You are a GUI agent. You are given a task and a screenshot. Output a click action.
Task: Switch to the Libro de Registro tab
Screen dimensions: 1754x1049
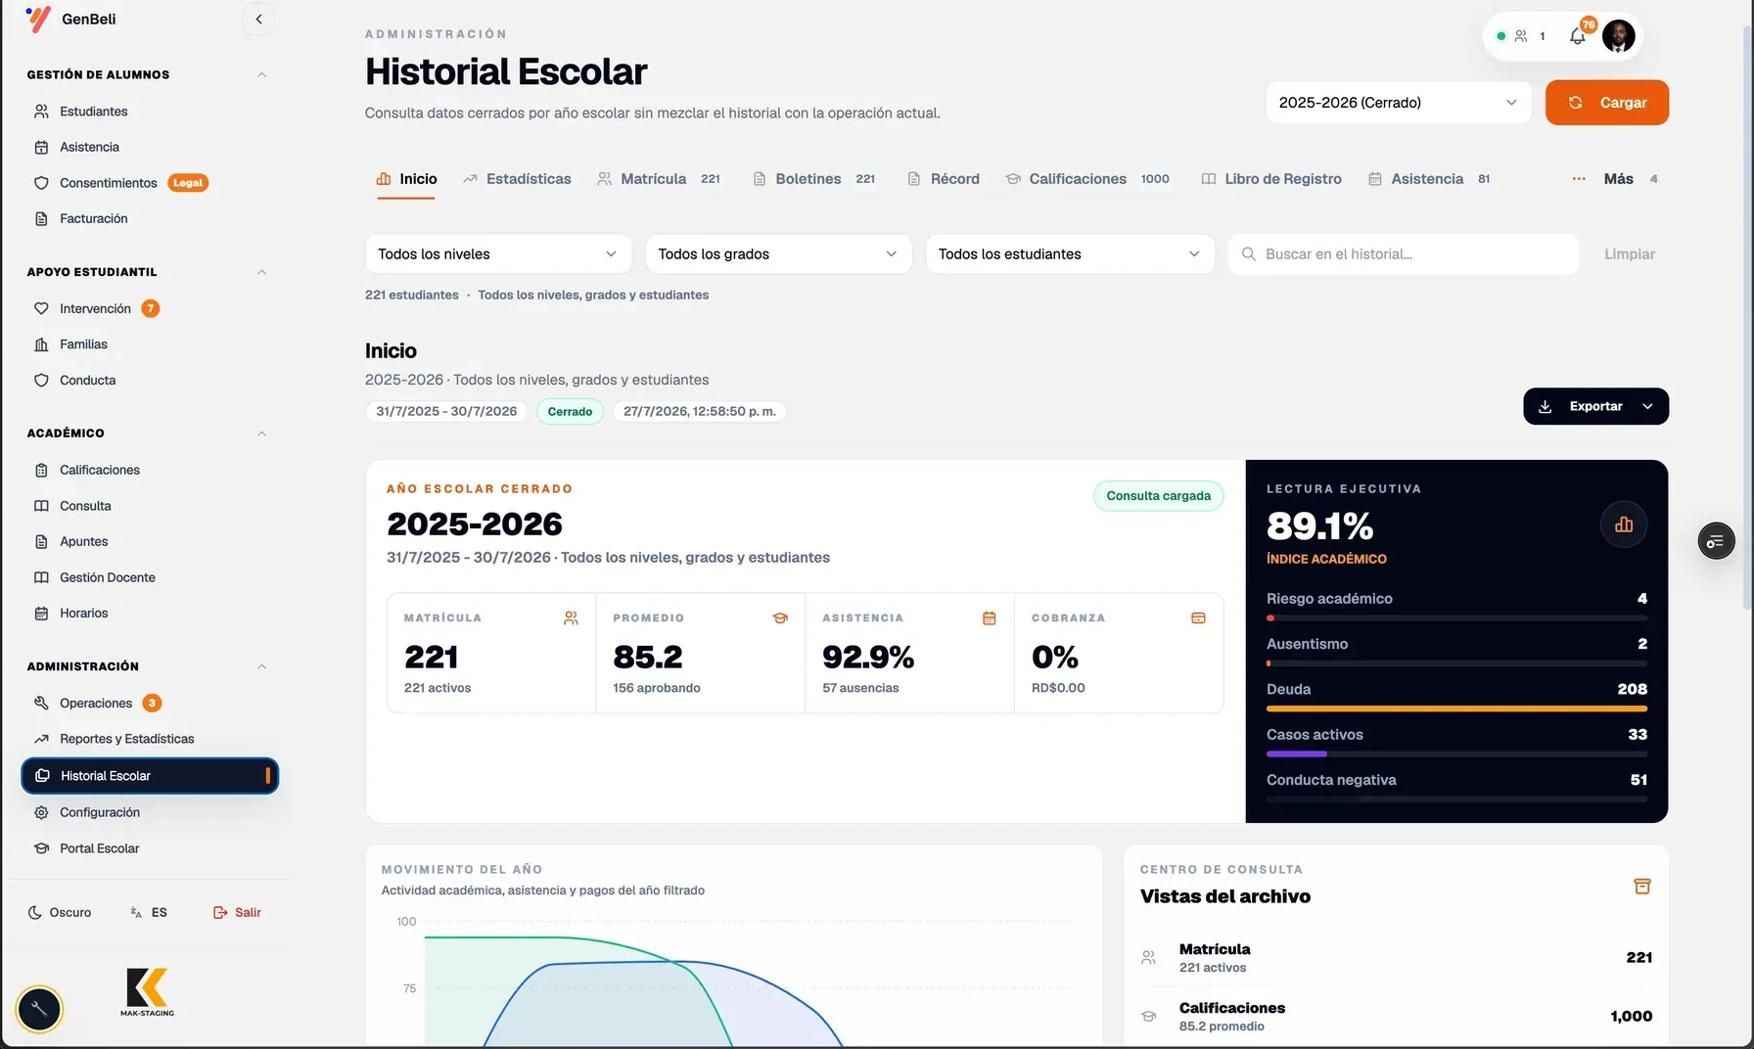pos(1271,179)
